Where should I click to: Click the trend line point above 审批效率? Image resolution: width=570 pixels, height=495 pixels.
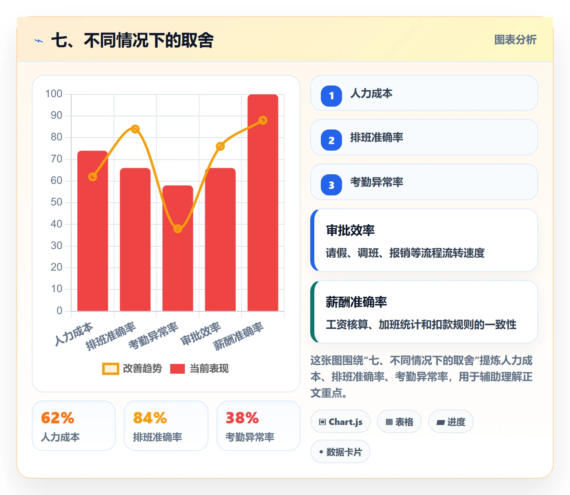point(220,147)
